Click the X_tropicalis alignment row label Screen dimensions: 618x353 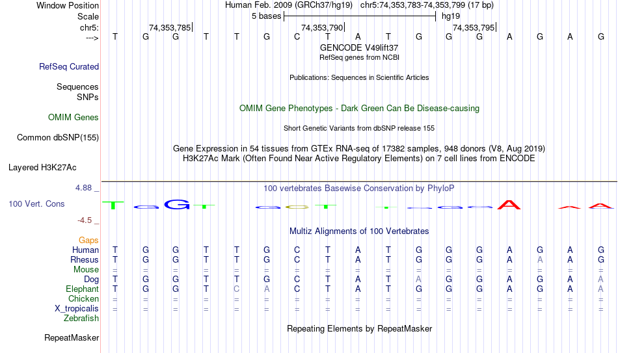pyautogui.click(x=77, y=309)
